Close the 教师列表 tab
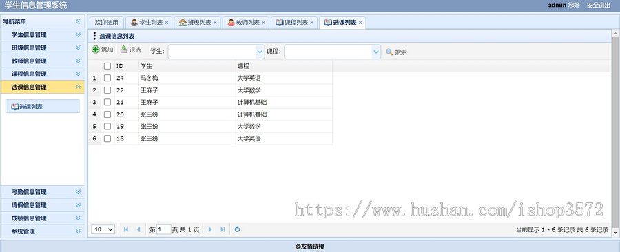 pyautogui.click(x=263, y=23)
